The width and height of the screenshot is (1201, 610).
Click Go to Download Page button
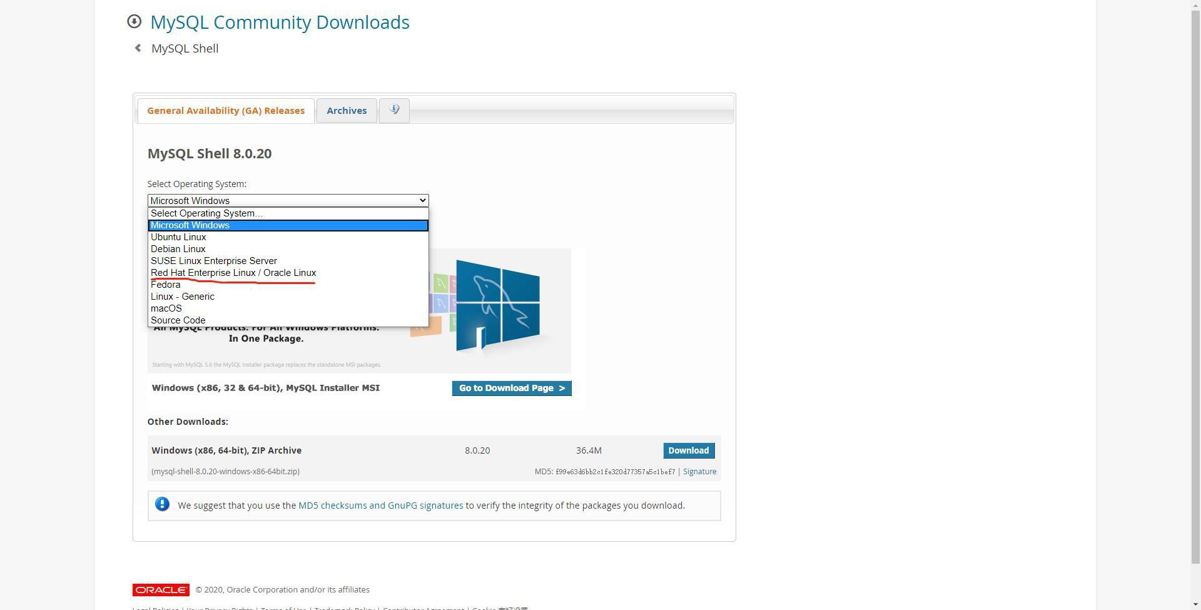(x=512, y=388)
